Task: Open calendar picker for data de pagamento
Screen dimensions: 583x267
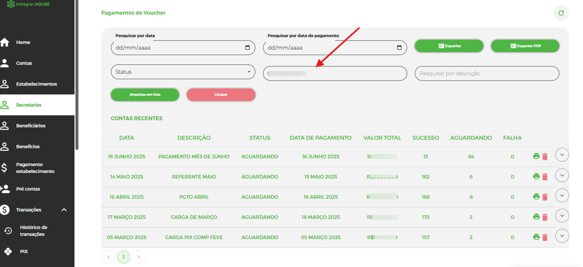Action: [x=399, y=48]
